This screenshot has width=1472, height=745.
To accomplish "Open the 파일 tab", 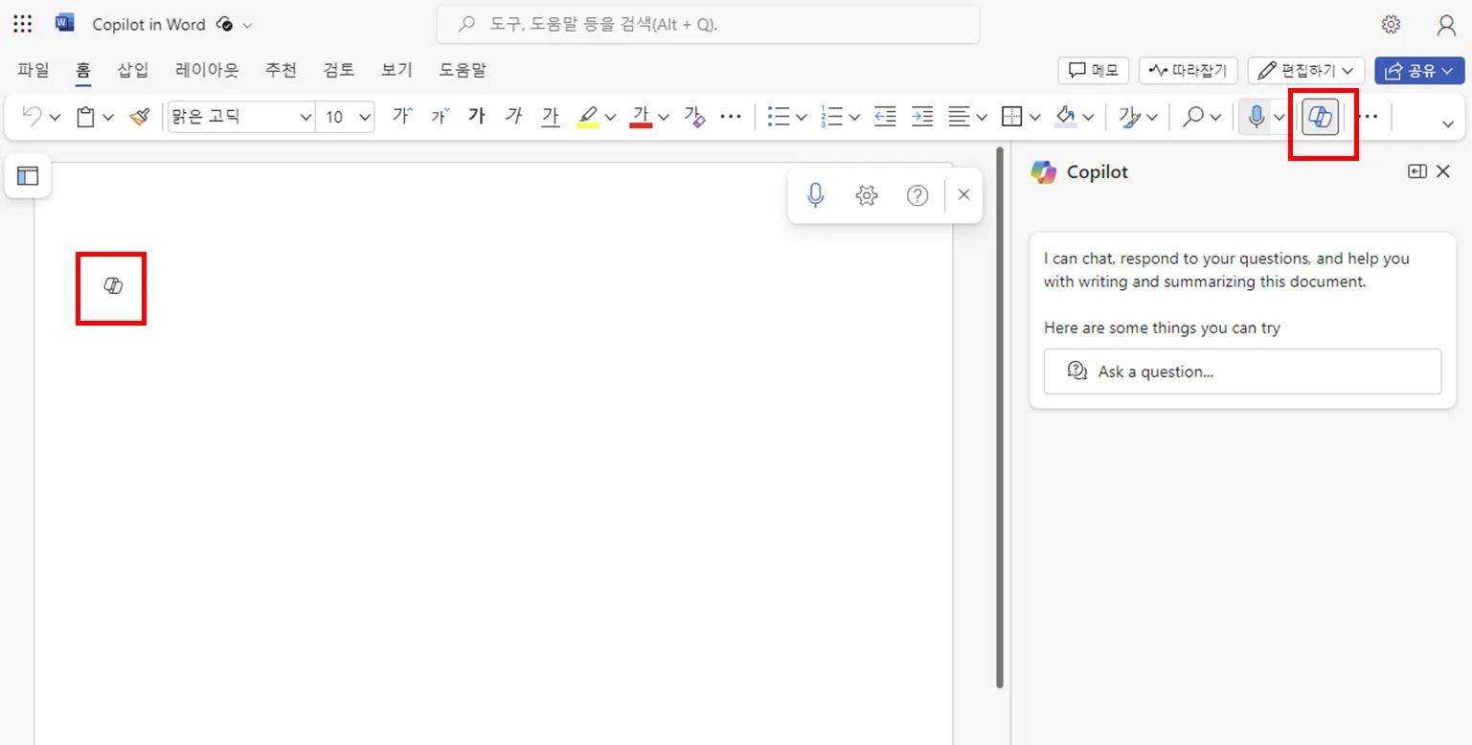I will 34,70.
